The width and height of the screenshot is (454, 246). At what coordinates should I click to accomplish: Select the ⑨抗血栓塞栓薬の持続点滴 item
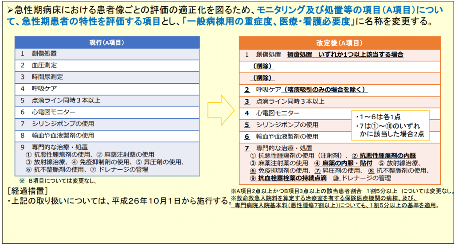[288, 178]
